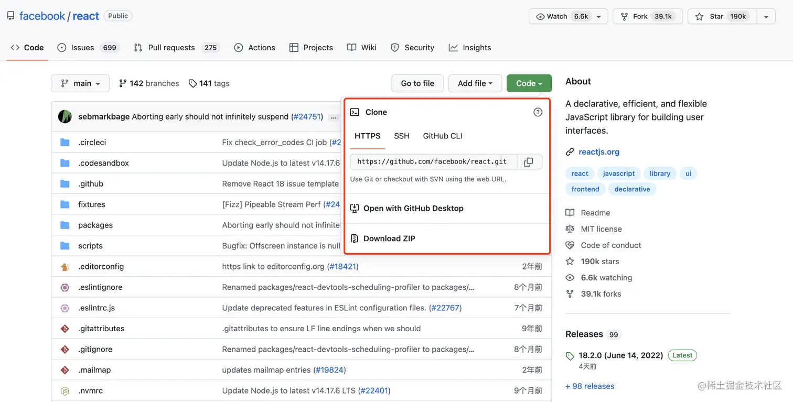The image size is (793, 402).
Task: Click the .editorconfig file icon
Action: pos(65,267)
